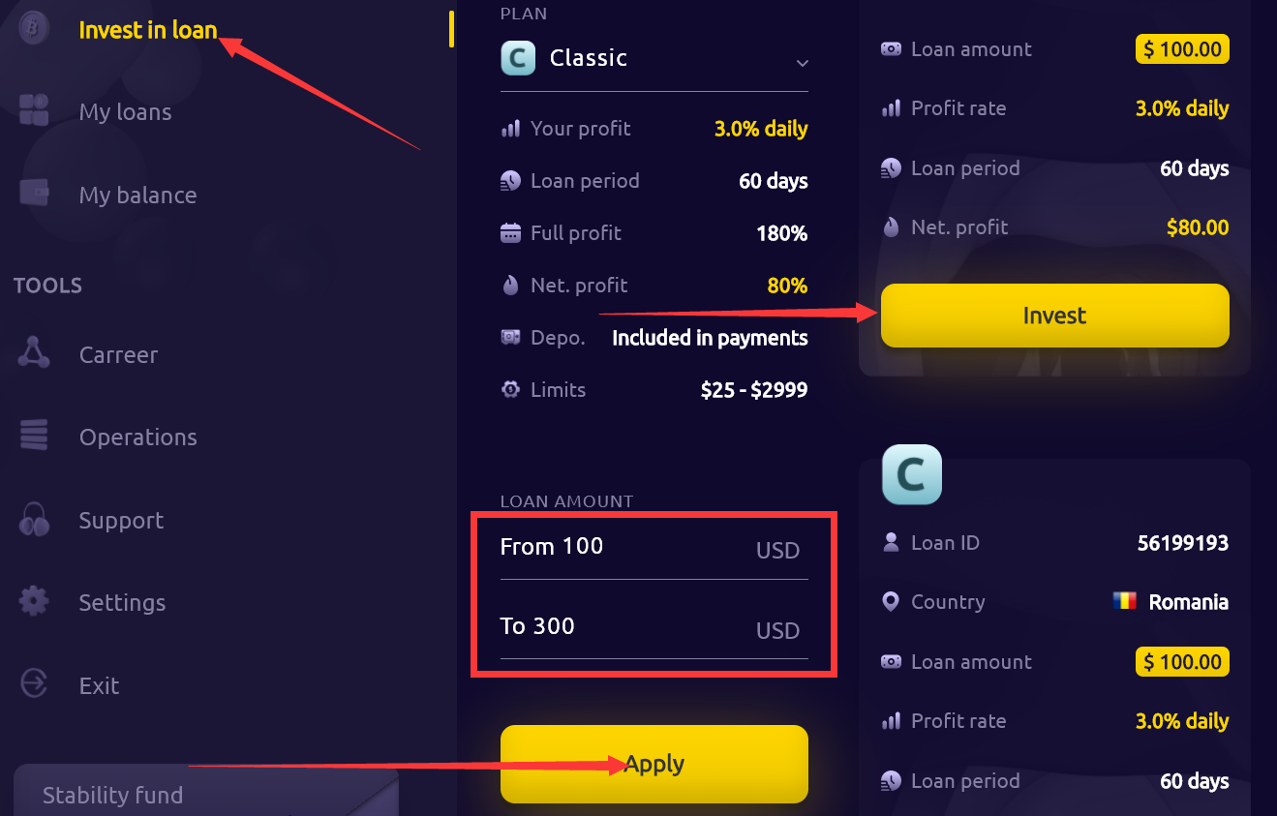Select Invest in loan in sidebar
The width and height of the screenshot is (1277, 816).
pyautogui.click(x=148, y=30)
